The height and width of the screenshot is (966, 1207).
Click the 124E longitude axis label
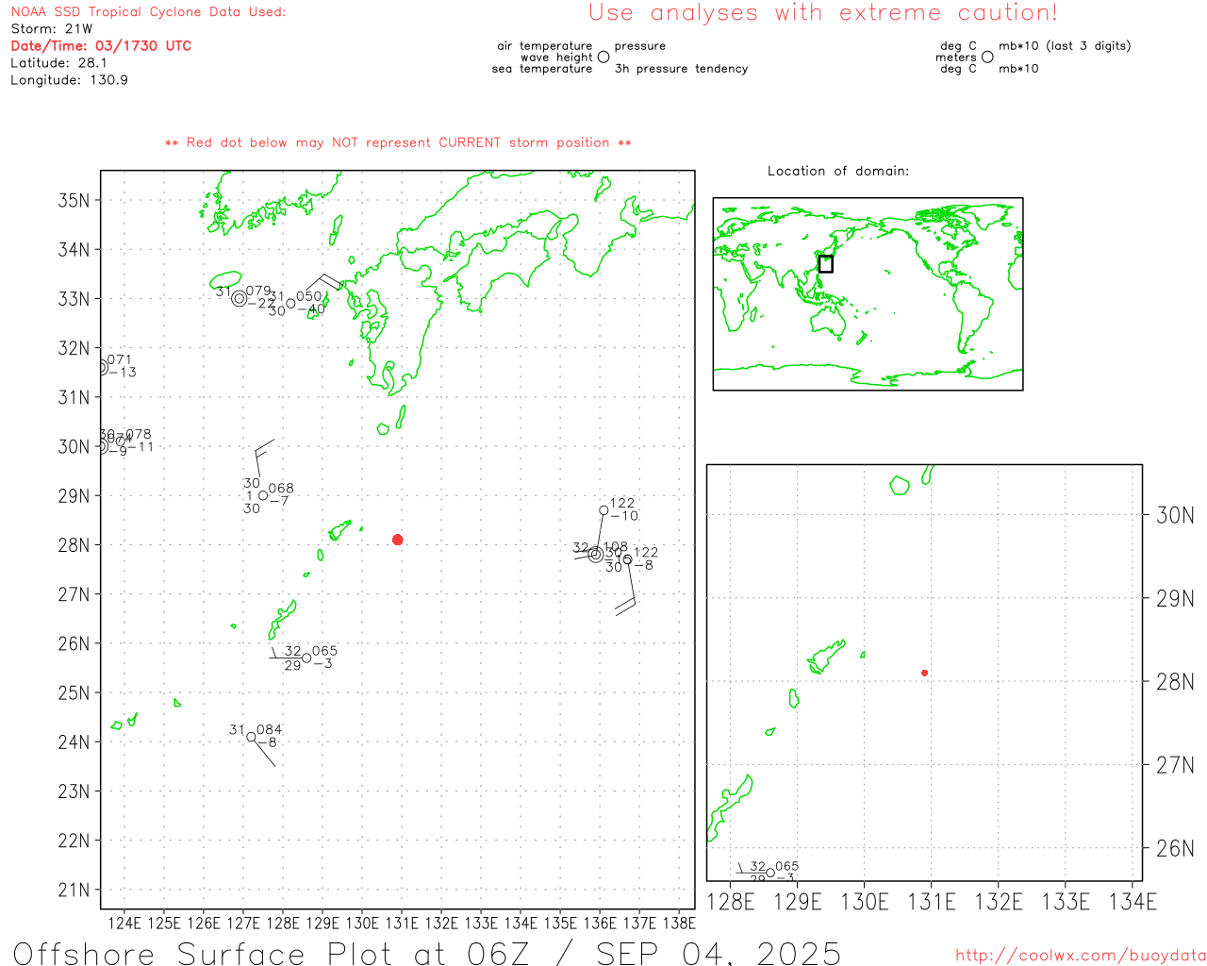click(124, 923)
